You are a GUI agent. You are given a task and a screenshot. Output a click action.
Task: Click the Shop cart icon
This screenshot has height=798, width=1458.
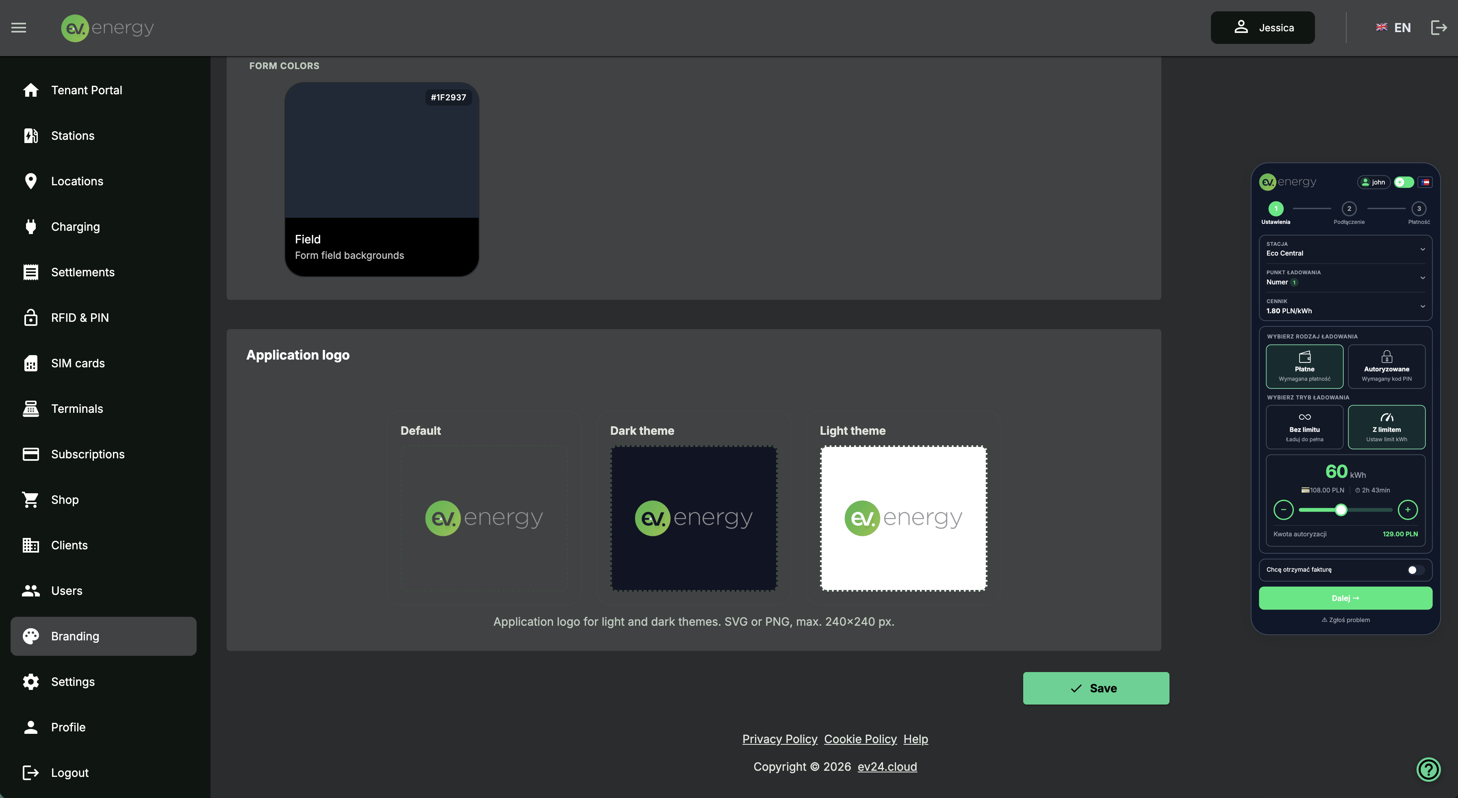click(x=30, y=500)
